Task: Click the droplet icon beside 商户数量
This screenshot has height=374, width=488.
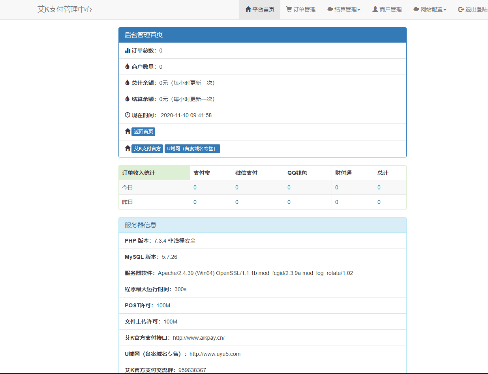Action: coord(127,66)
